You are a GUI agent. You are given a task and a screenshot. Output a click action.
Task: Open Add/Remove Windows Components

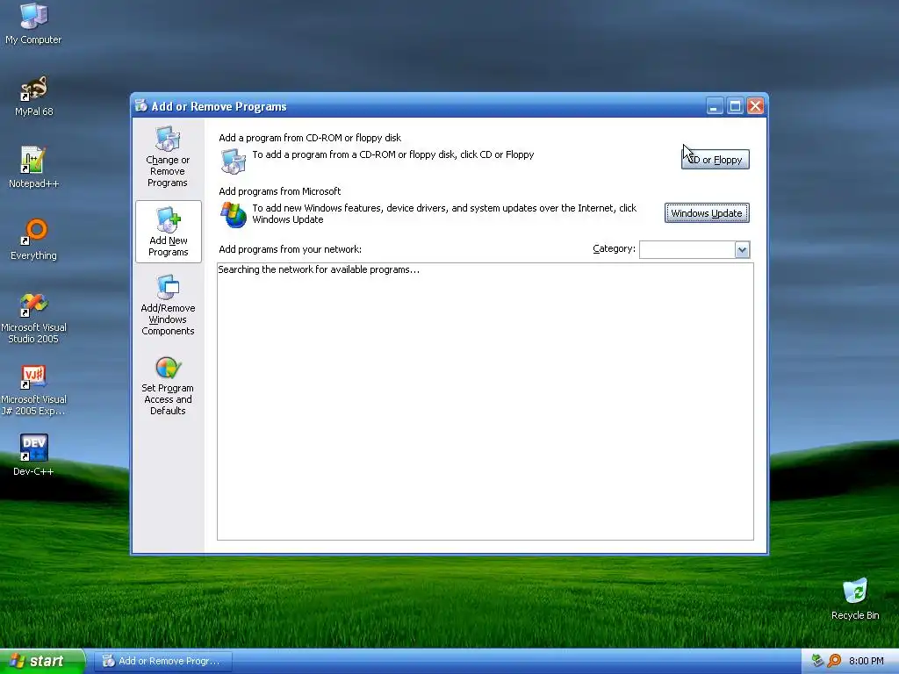point(168,305)
